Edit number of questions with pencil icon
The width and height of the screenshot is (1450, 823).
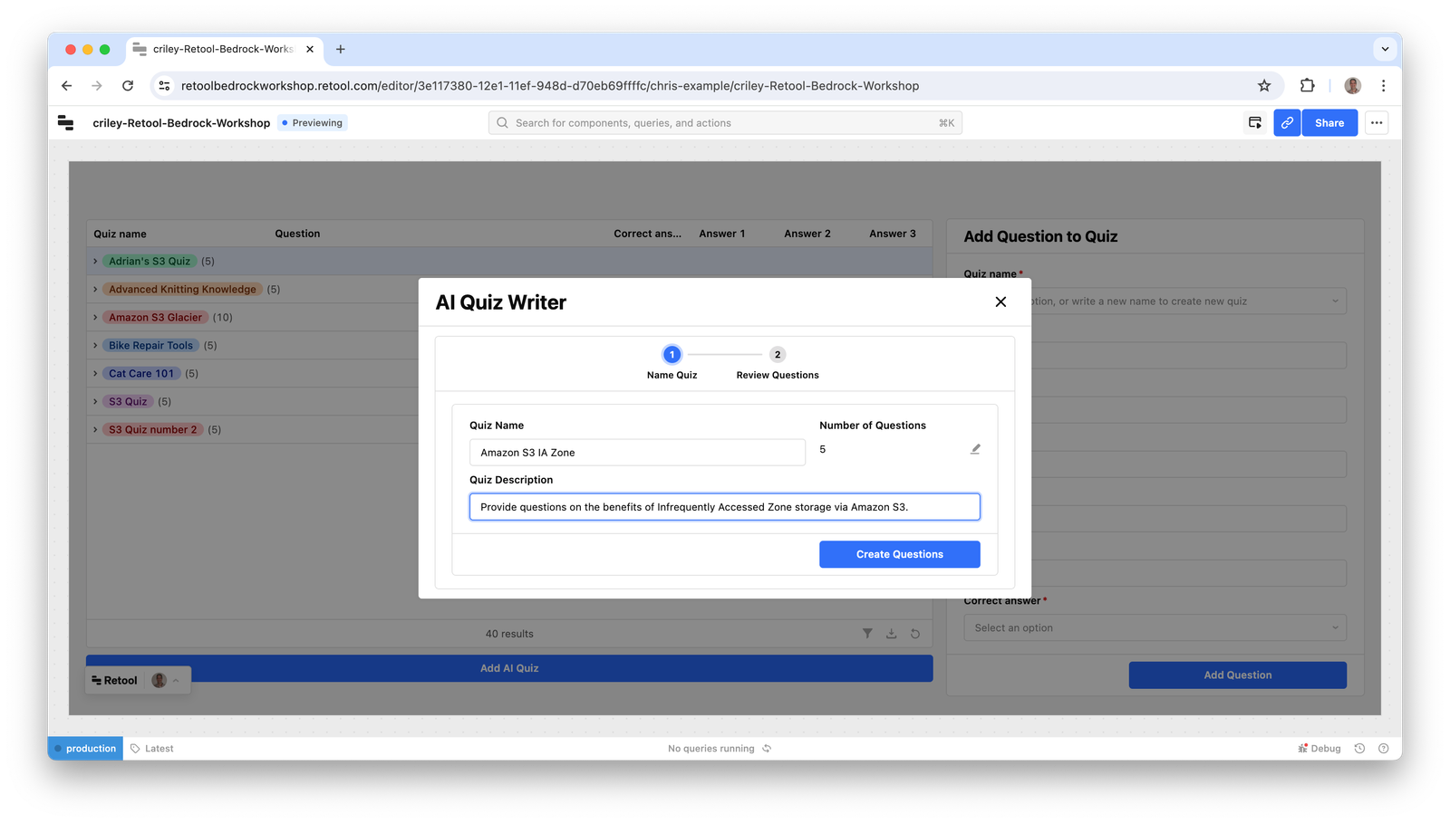tap(975, 449)
